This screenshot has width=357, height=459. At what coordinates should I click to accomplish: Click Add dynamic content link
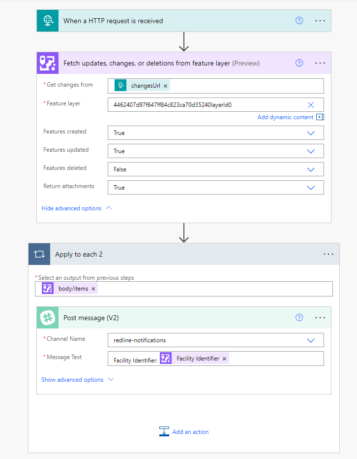(285, 117)
